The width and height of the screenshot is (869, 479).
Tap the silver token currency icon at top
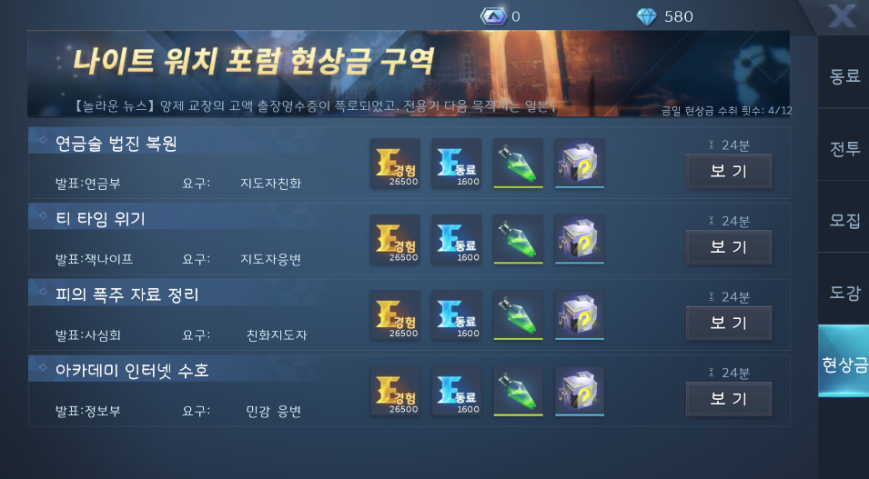pos(492,16)
